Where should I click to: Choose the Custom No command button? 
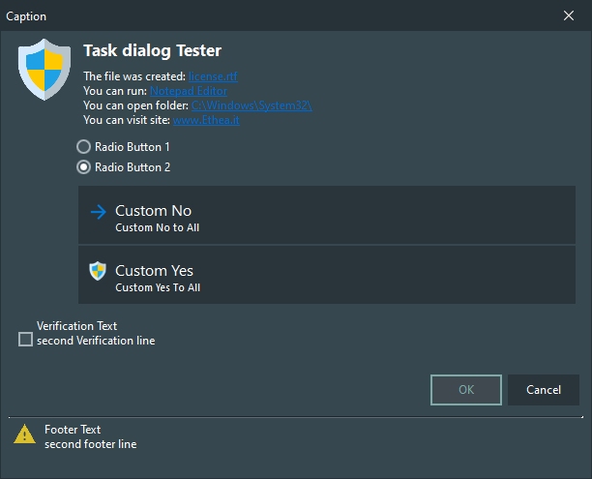pos(327,215)
